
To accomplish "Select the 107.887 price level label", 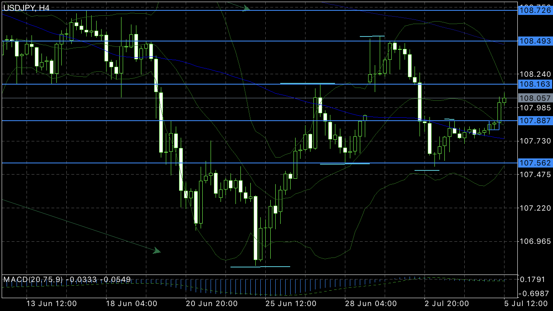I will point(535,121).
